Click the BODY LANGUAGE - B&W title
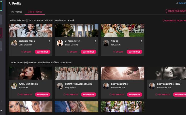The height and width of the screenshot is (115, 186). point(168,84)
